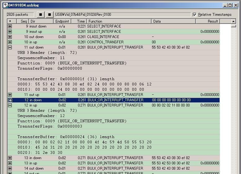The height and width of the screenshot is (174, 241).
Task: Click the Endpoint column header
Action: (62, 21)
